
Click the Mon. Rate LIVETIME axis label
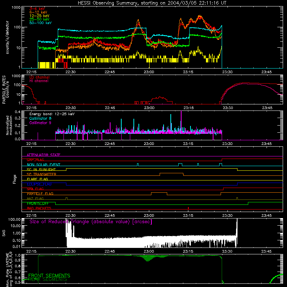coord(9,269)
